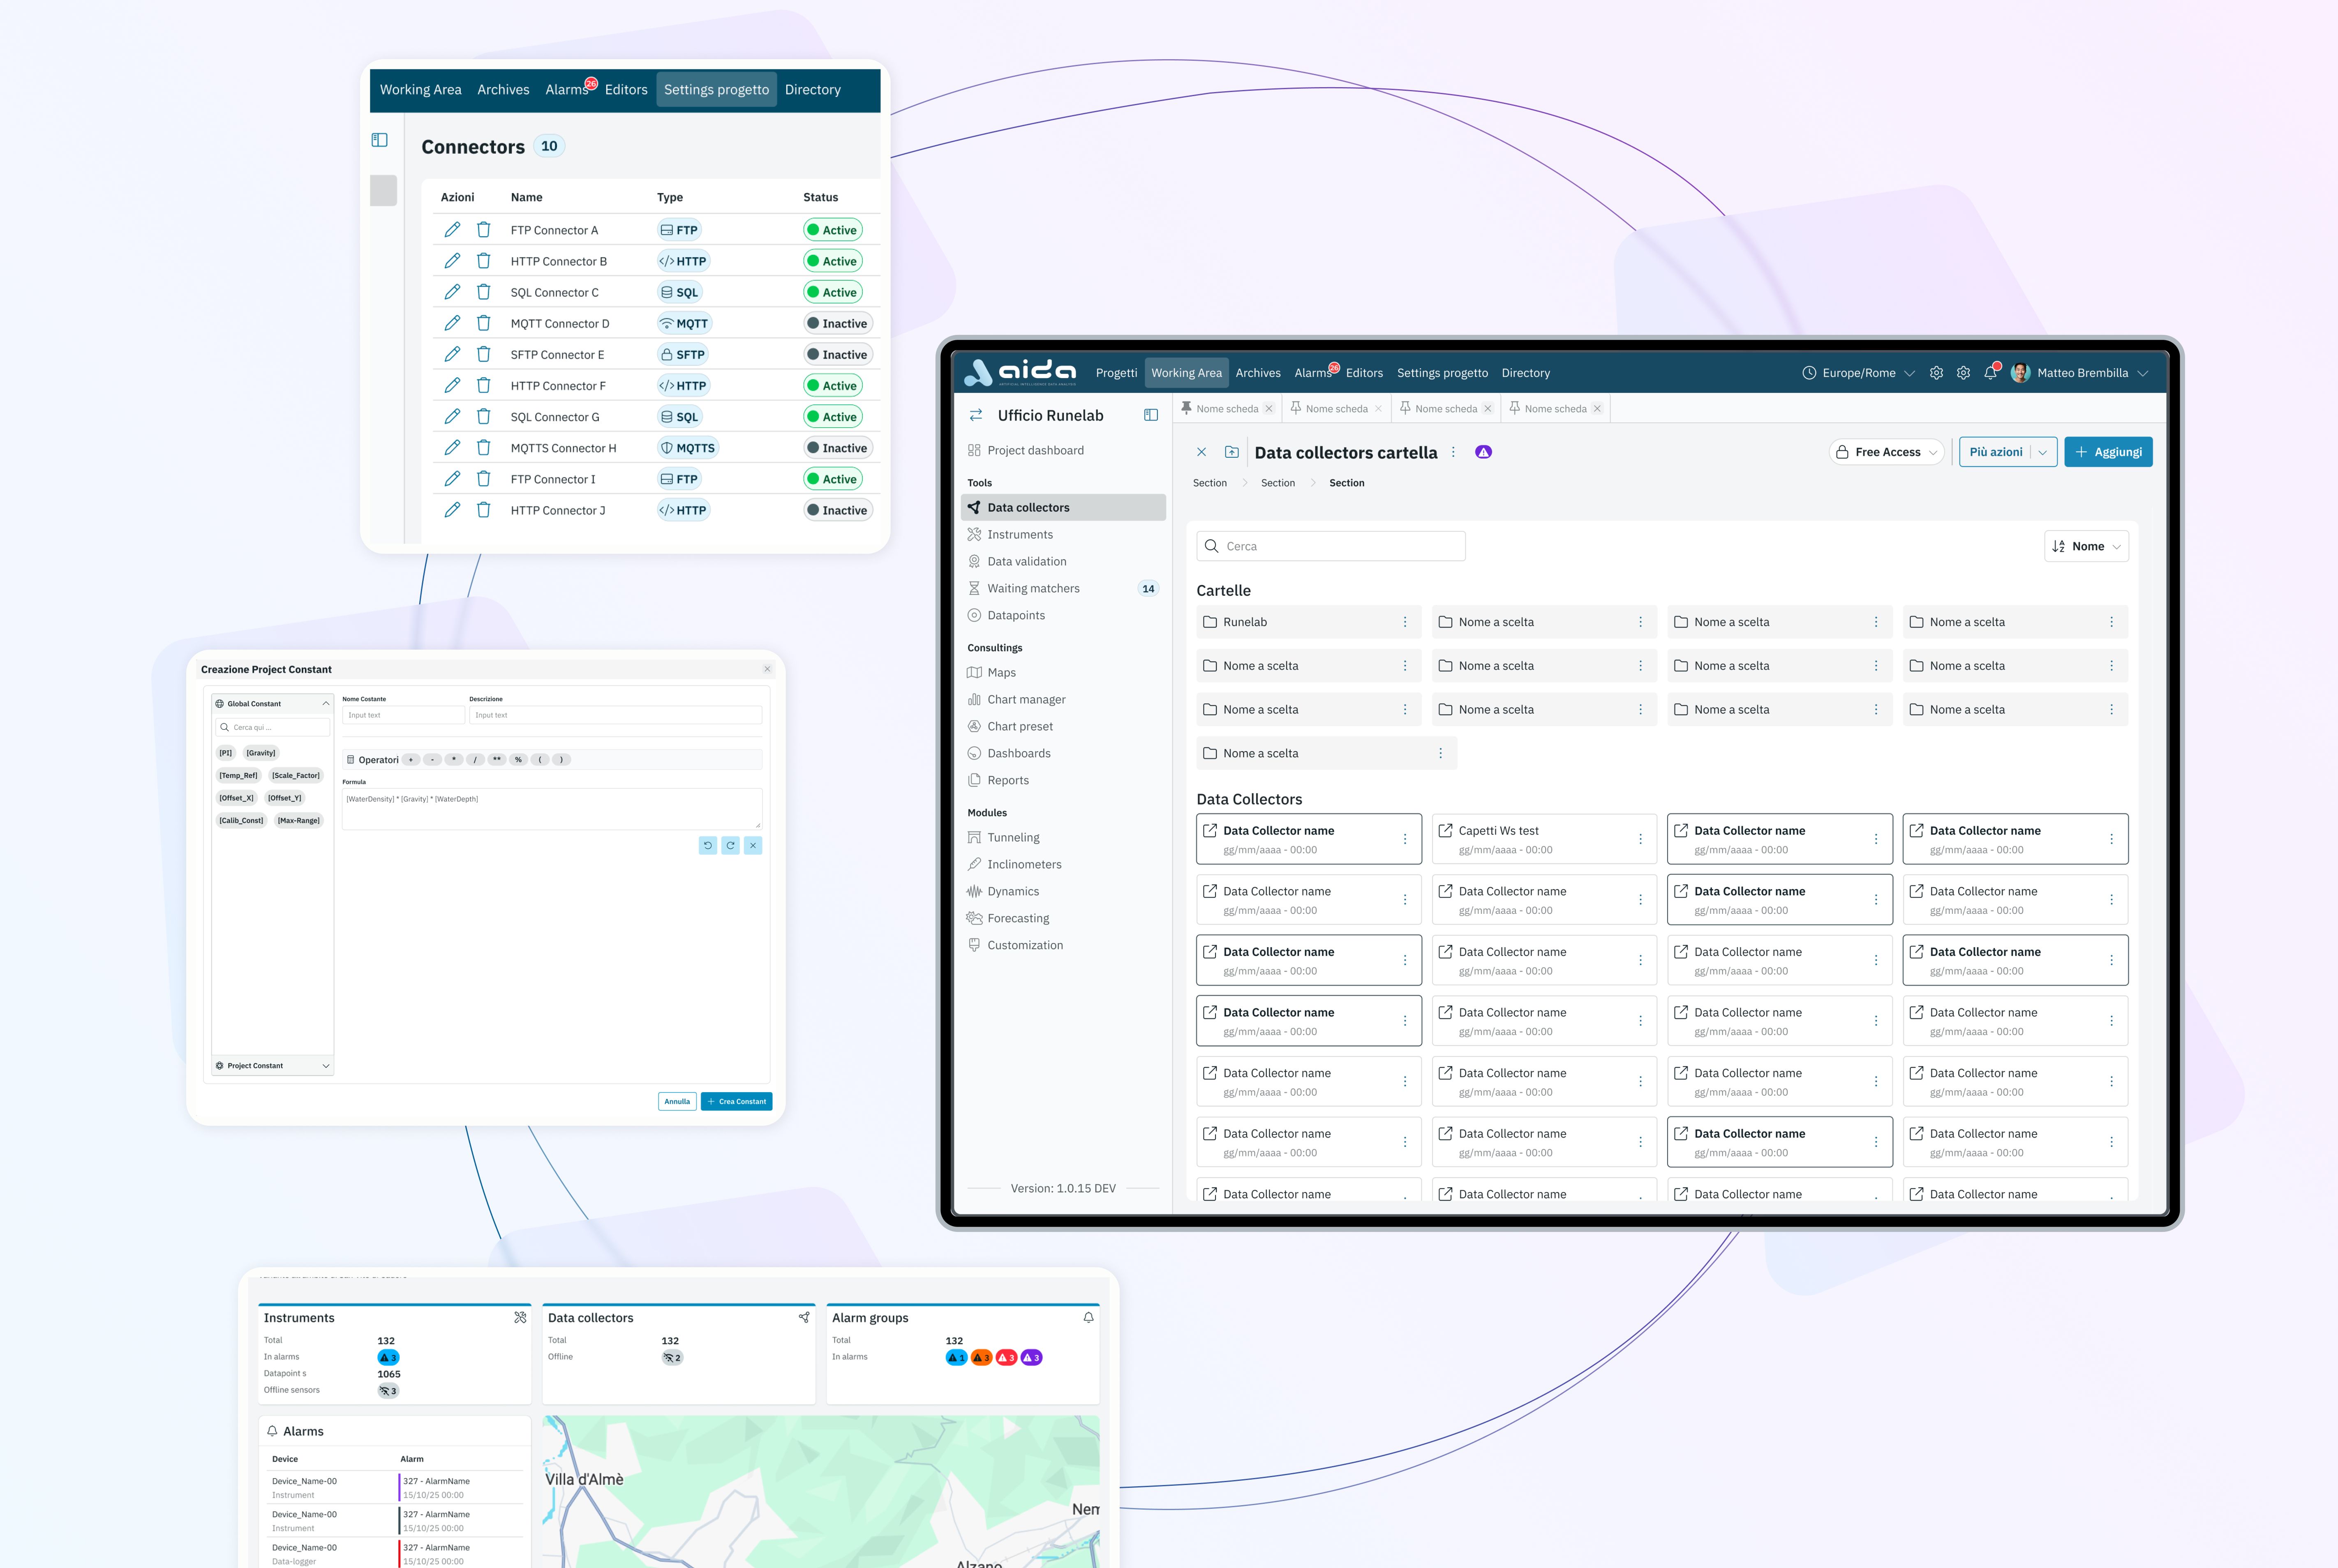This screenshot has width=2338, height=1568.
Task: Edit MQTT Connector D with pencil icon
Action: [452, 323]
